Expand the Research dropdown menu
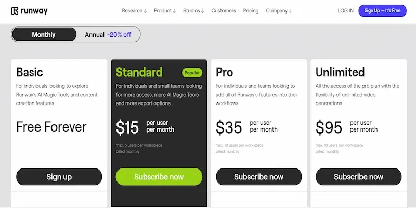The height and width of the screenshot is (208, 416). pos(134,10)
